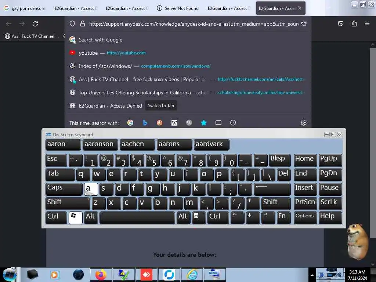Click the spacebar on the On-Screen Keyboard
This screenshot has width=376, height=282.
pyautogui.click(x=137, y=218)
